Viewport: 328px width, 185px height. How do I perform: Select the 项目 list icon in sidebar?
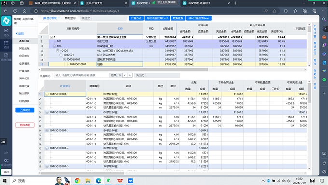(6, 44)
